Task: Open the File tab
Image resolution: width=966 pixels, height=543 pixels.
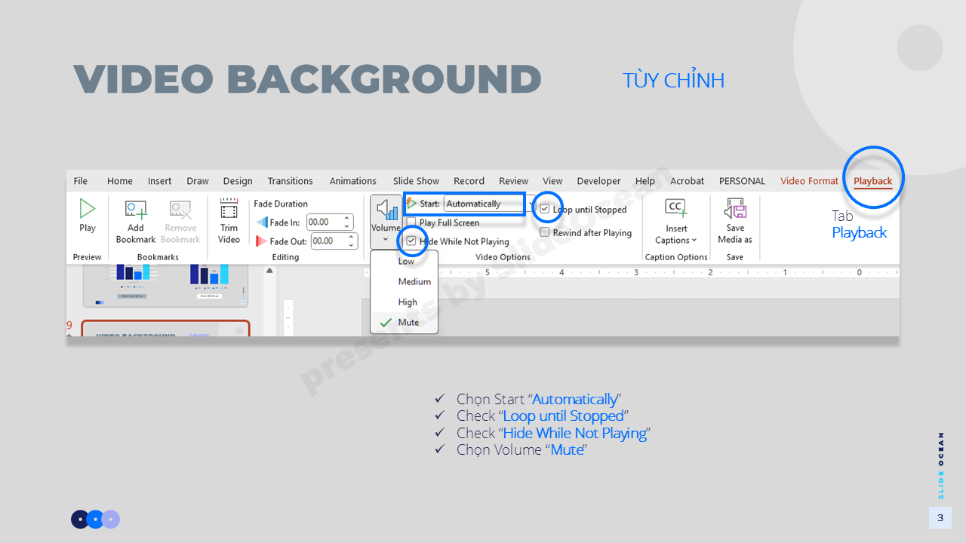Action: 81,181
